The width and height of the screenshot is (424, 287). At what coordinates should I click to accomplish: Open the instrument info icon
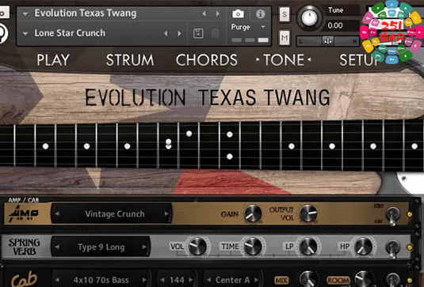pos(261,13)
